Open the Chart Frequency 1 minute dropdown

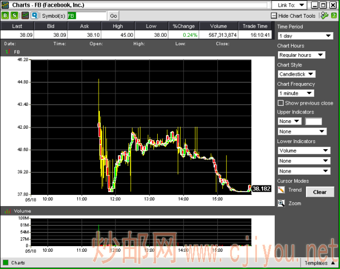click(x=296, y=94)
